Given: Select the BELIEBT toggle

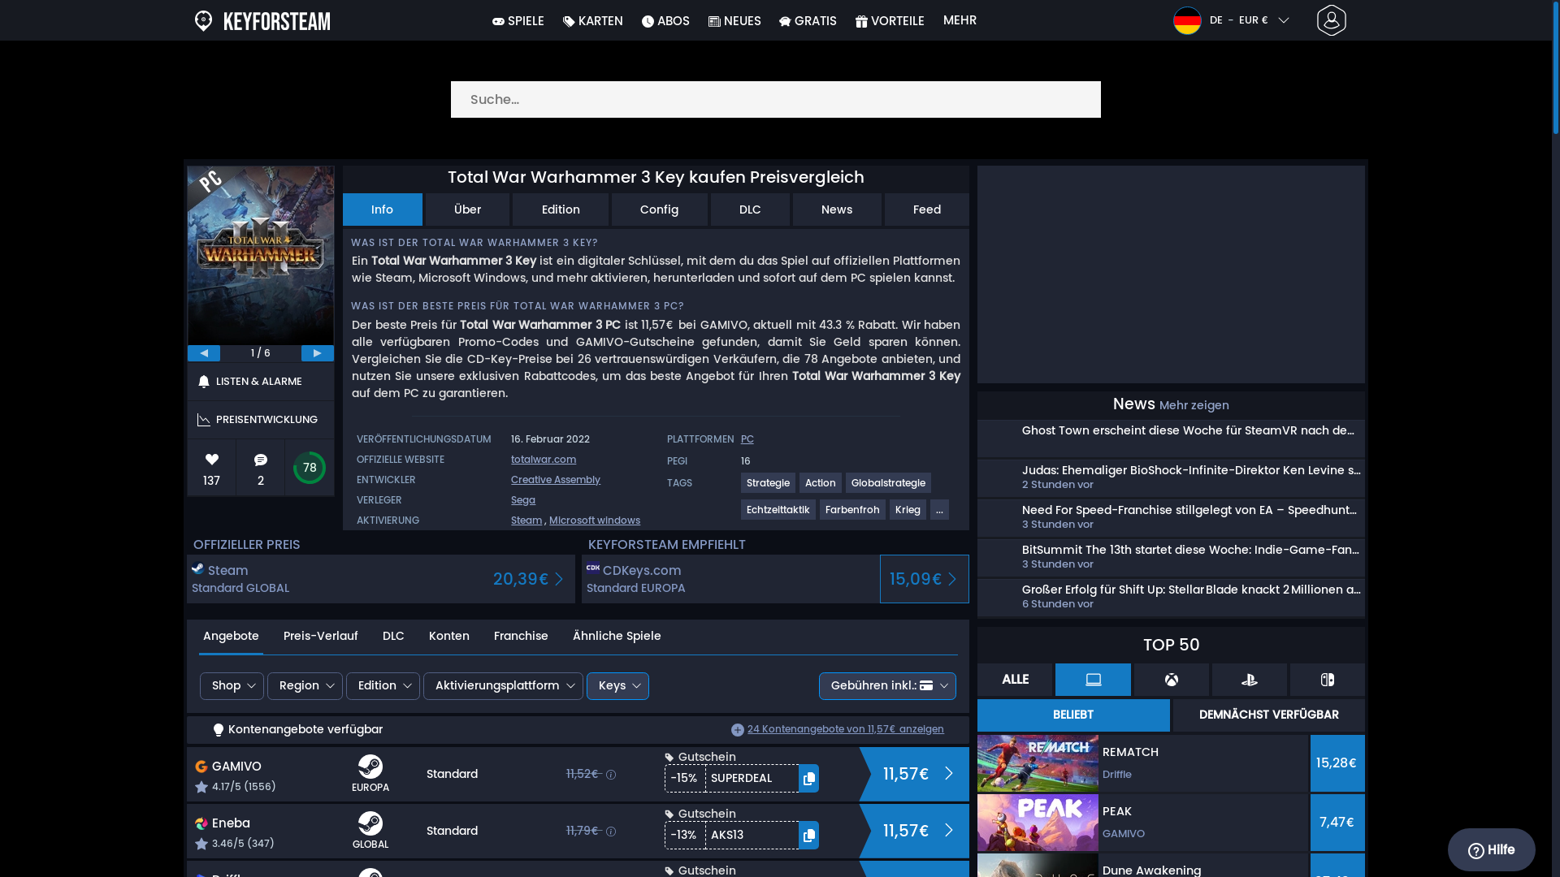Looking at the screenshot, I should (1073, 715).
